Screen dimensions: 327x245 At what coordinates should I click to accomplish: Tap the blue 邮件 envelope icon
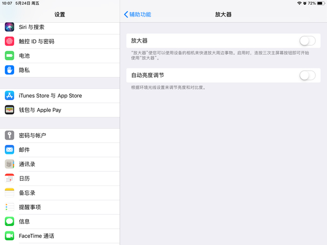click(9, 150)
